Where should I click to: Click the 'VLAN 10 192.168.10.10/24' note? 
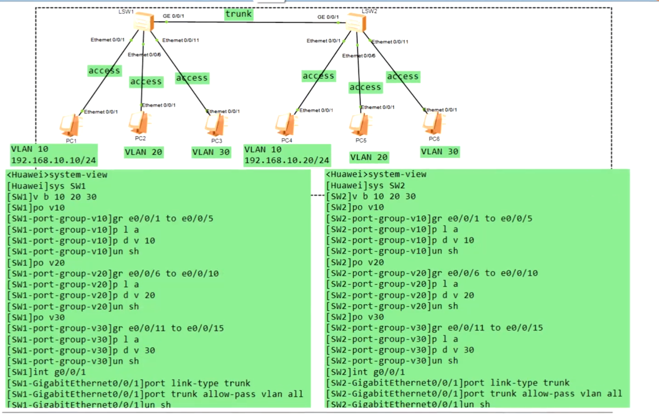coord(54,155)
